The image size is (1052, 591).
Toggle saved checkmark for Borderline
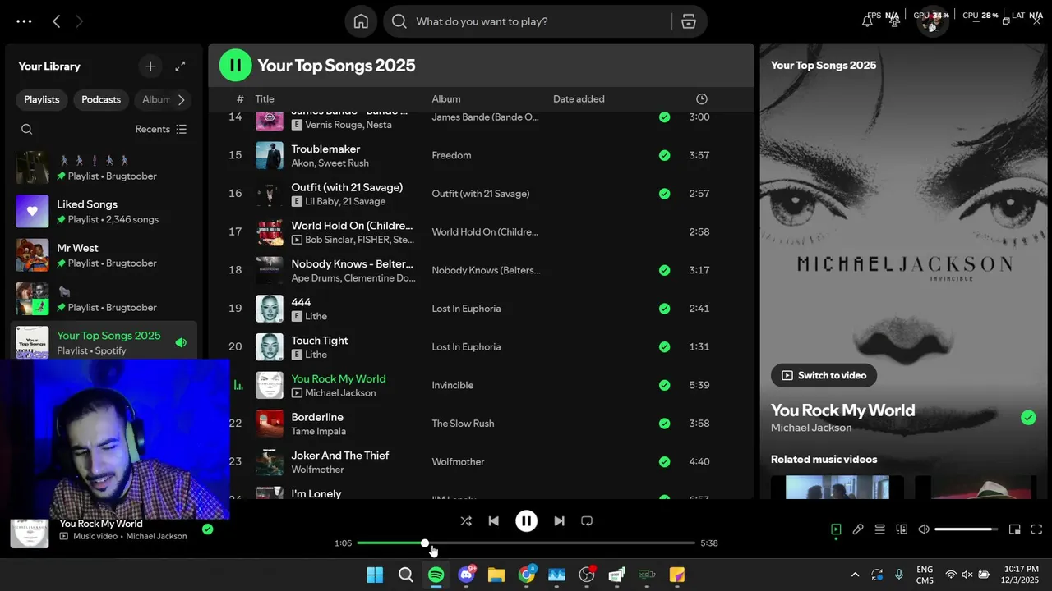tap(664, 424)
